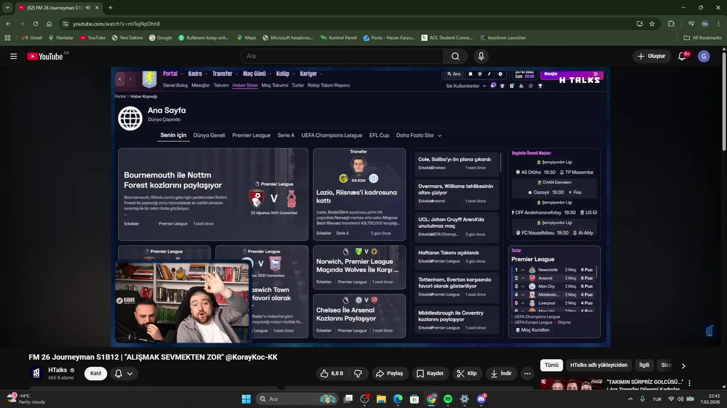The width and height of the screenshot is (727, 408).
Task: Mute the tab via speaker icon
Action: point(87,7)
